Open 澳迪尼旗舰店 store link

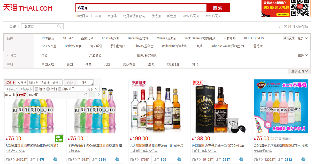263,151
